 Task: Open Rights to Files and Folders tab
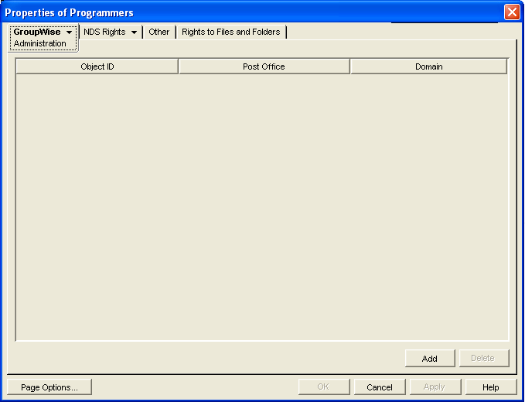[x=231, y=32]
